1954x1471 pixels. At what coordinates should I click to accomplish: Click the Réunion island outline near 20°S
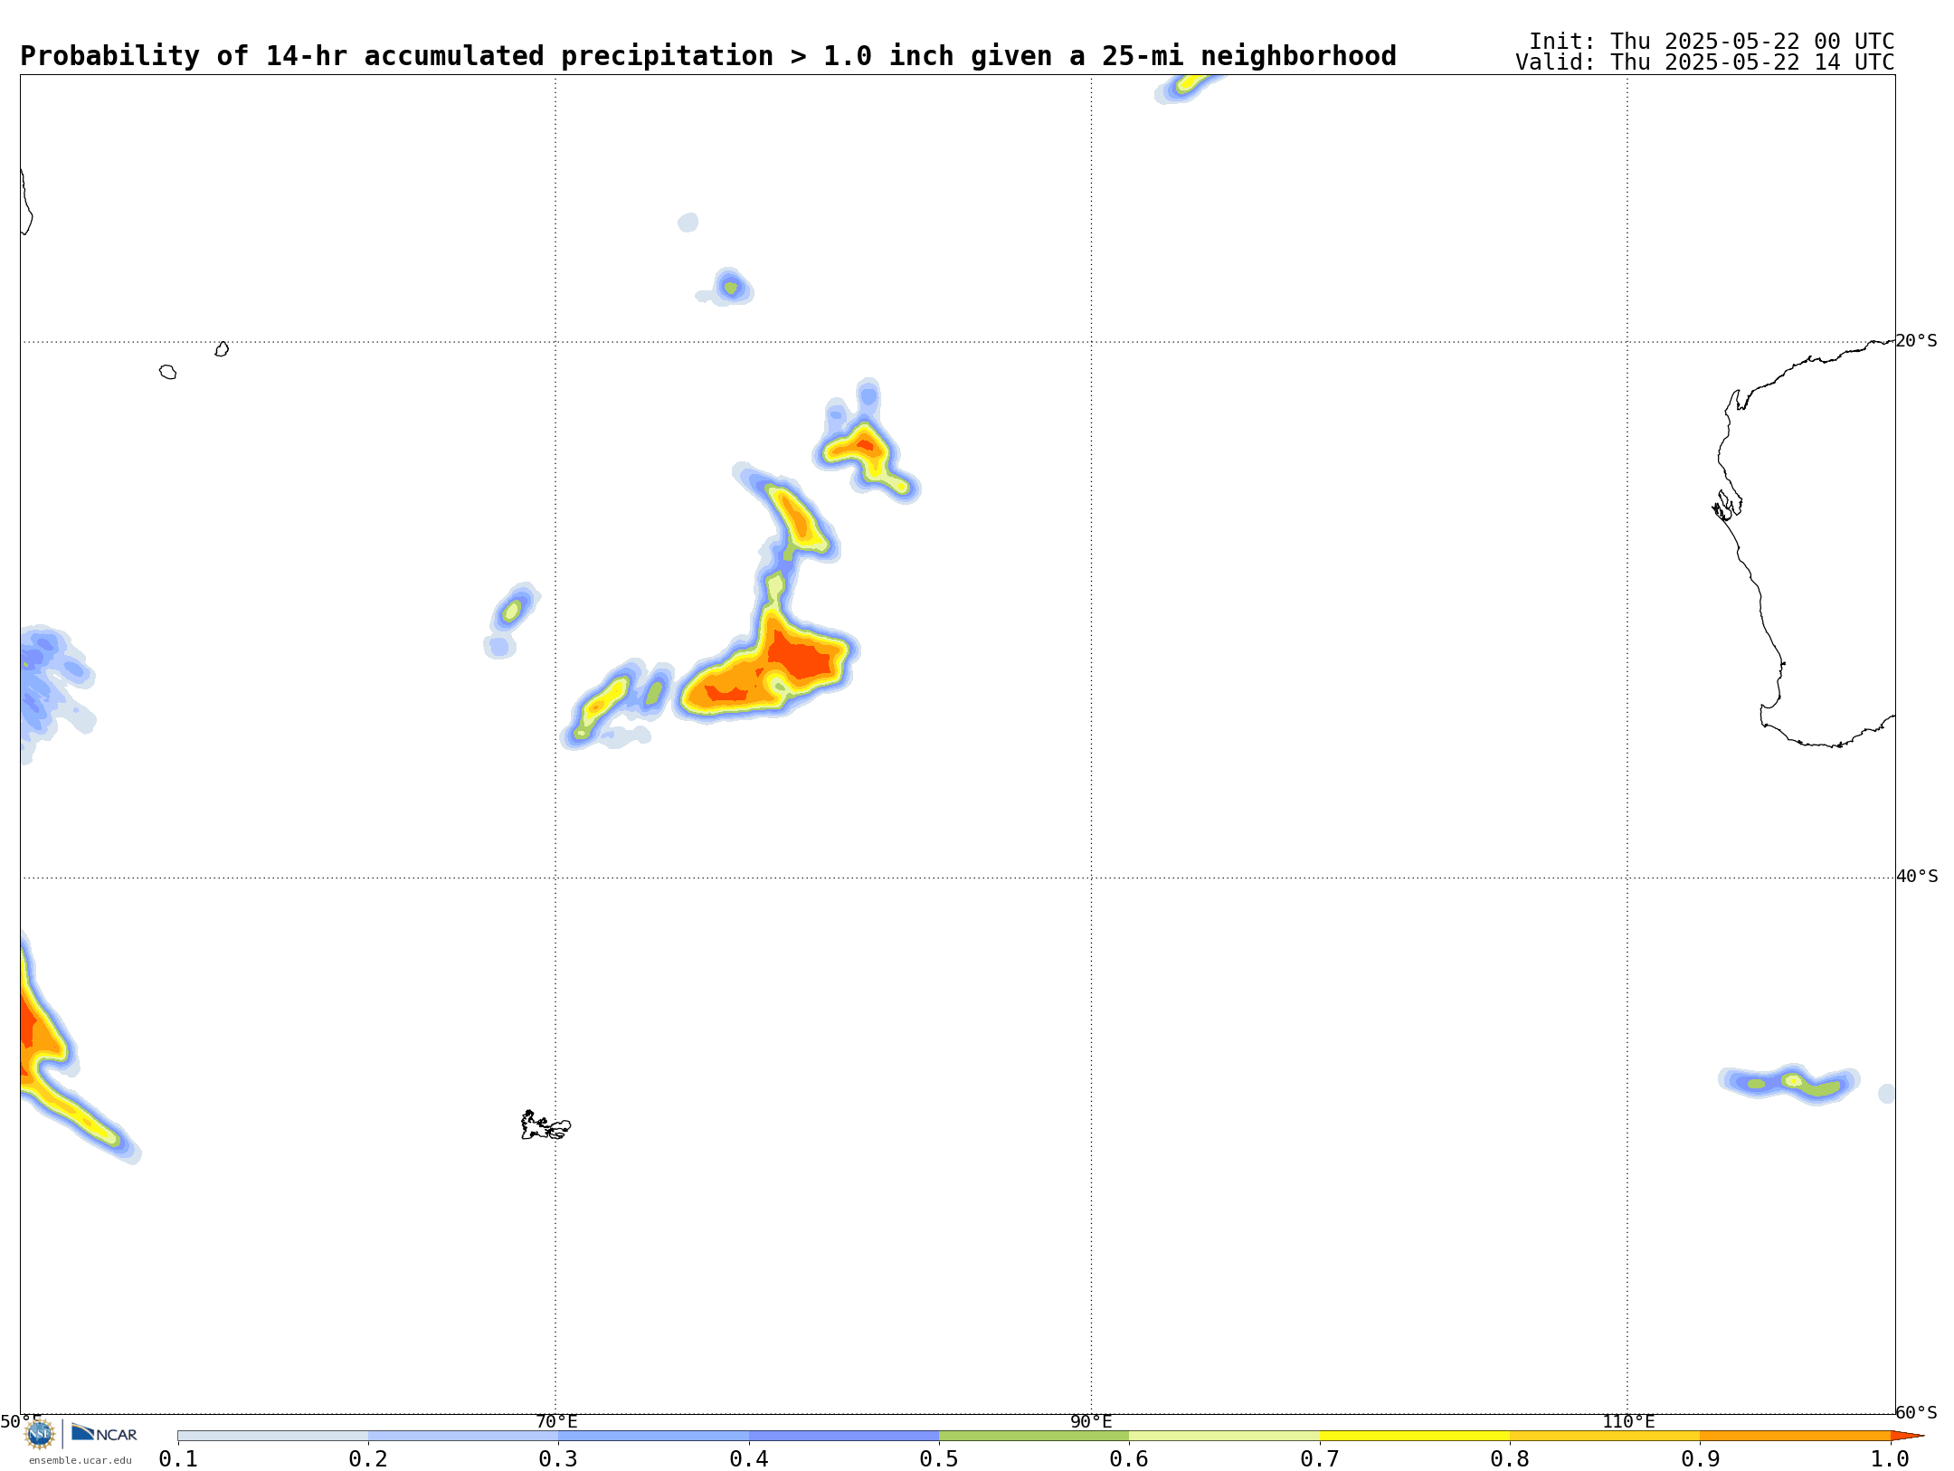[167, 372]
